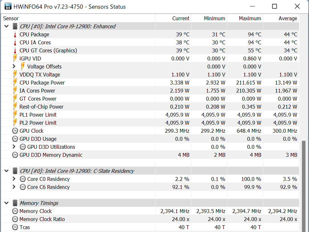The image size is (309, 232).
Task: Collapse the Memory Timings section
Action: click(6, 203)
